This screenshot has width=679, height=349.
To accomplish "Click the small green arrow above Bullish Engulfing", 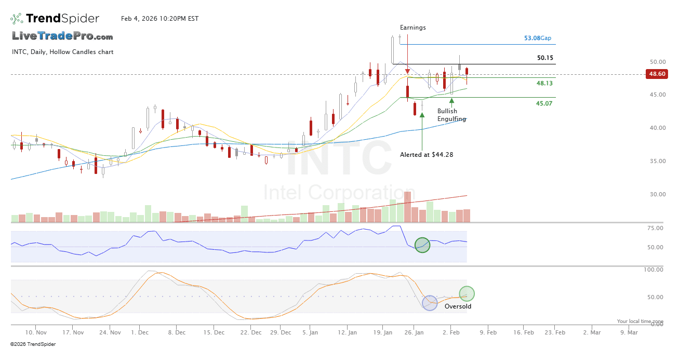I will [451, 100].
